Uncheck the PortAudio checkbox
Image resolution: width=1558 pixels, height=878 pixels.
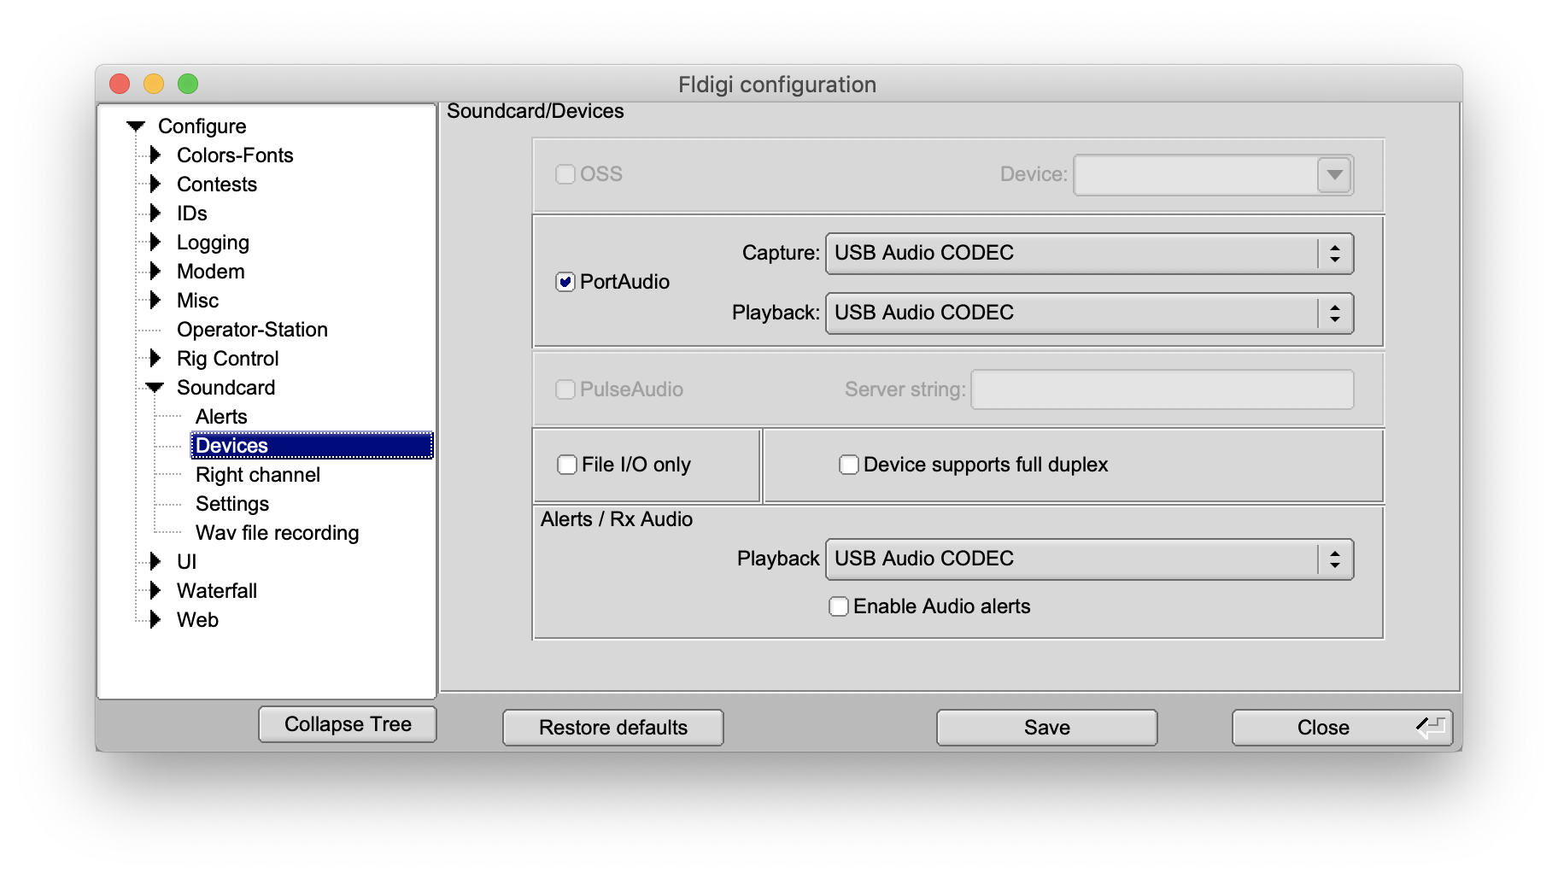[565, 281]
